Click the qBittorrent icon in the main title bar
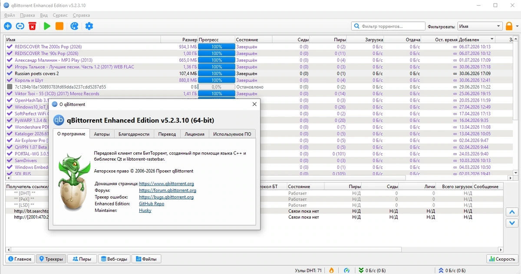 pos(7,6)
